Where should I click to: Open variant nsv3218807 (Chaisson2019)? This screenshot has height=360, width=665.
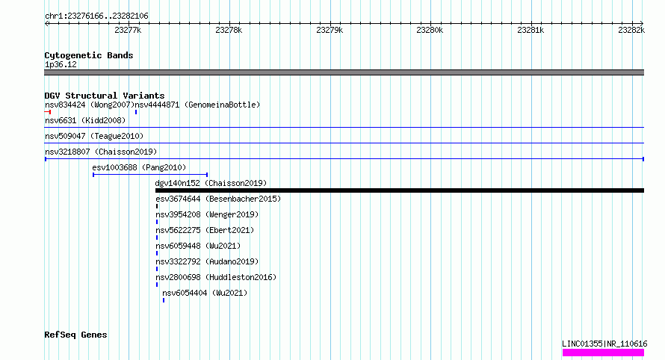point(101,152)
